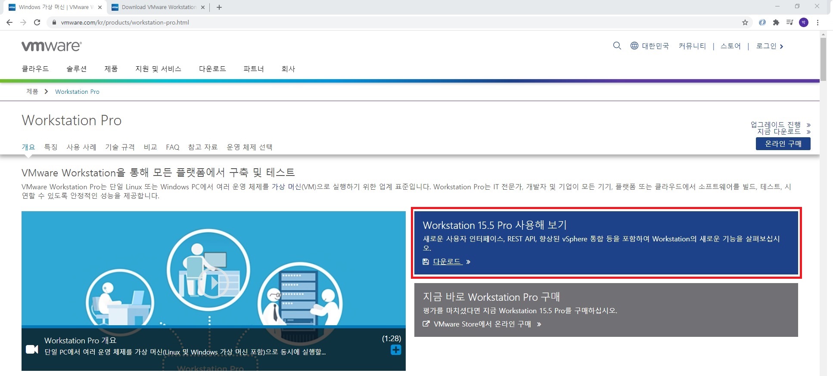Expand the 로그인 dropdown
Viewport: 833px width, 376px height.
770,46
